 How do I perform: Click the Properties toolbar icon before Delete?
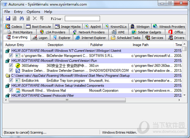click(28, 18)
